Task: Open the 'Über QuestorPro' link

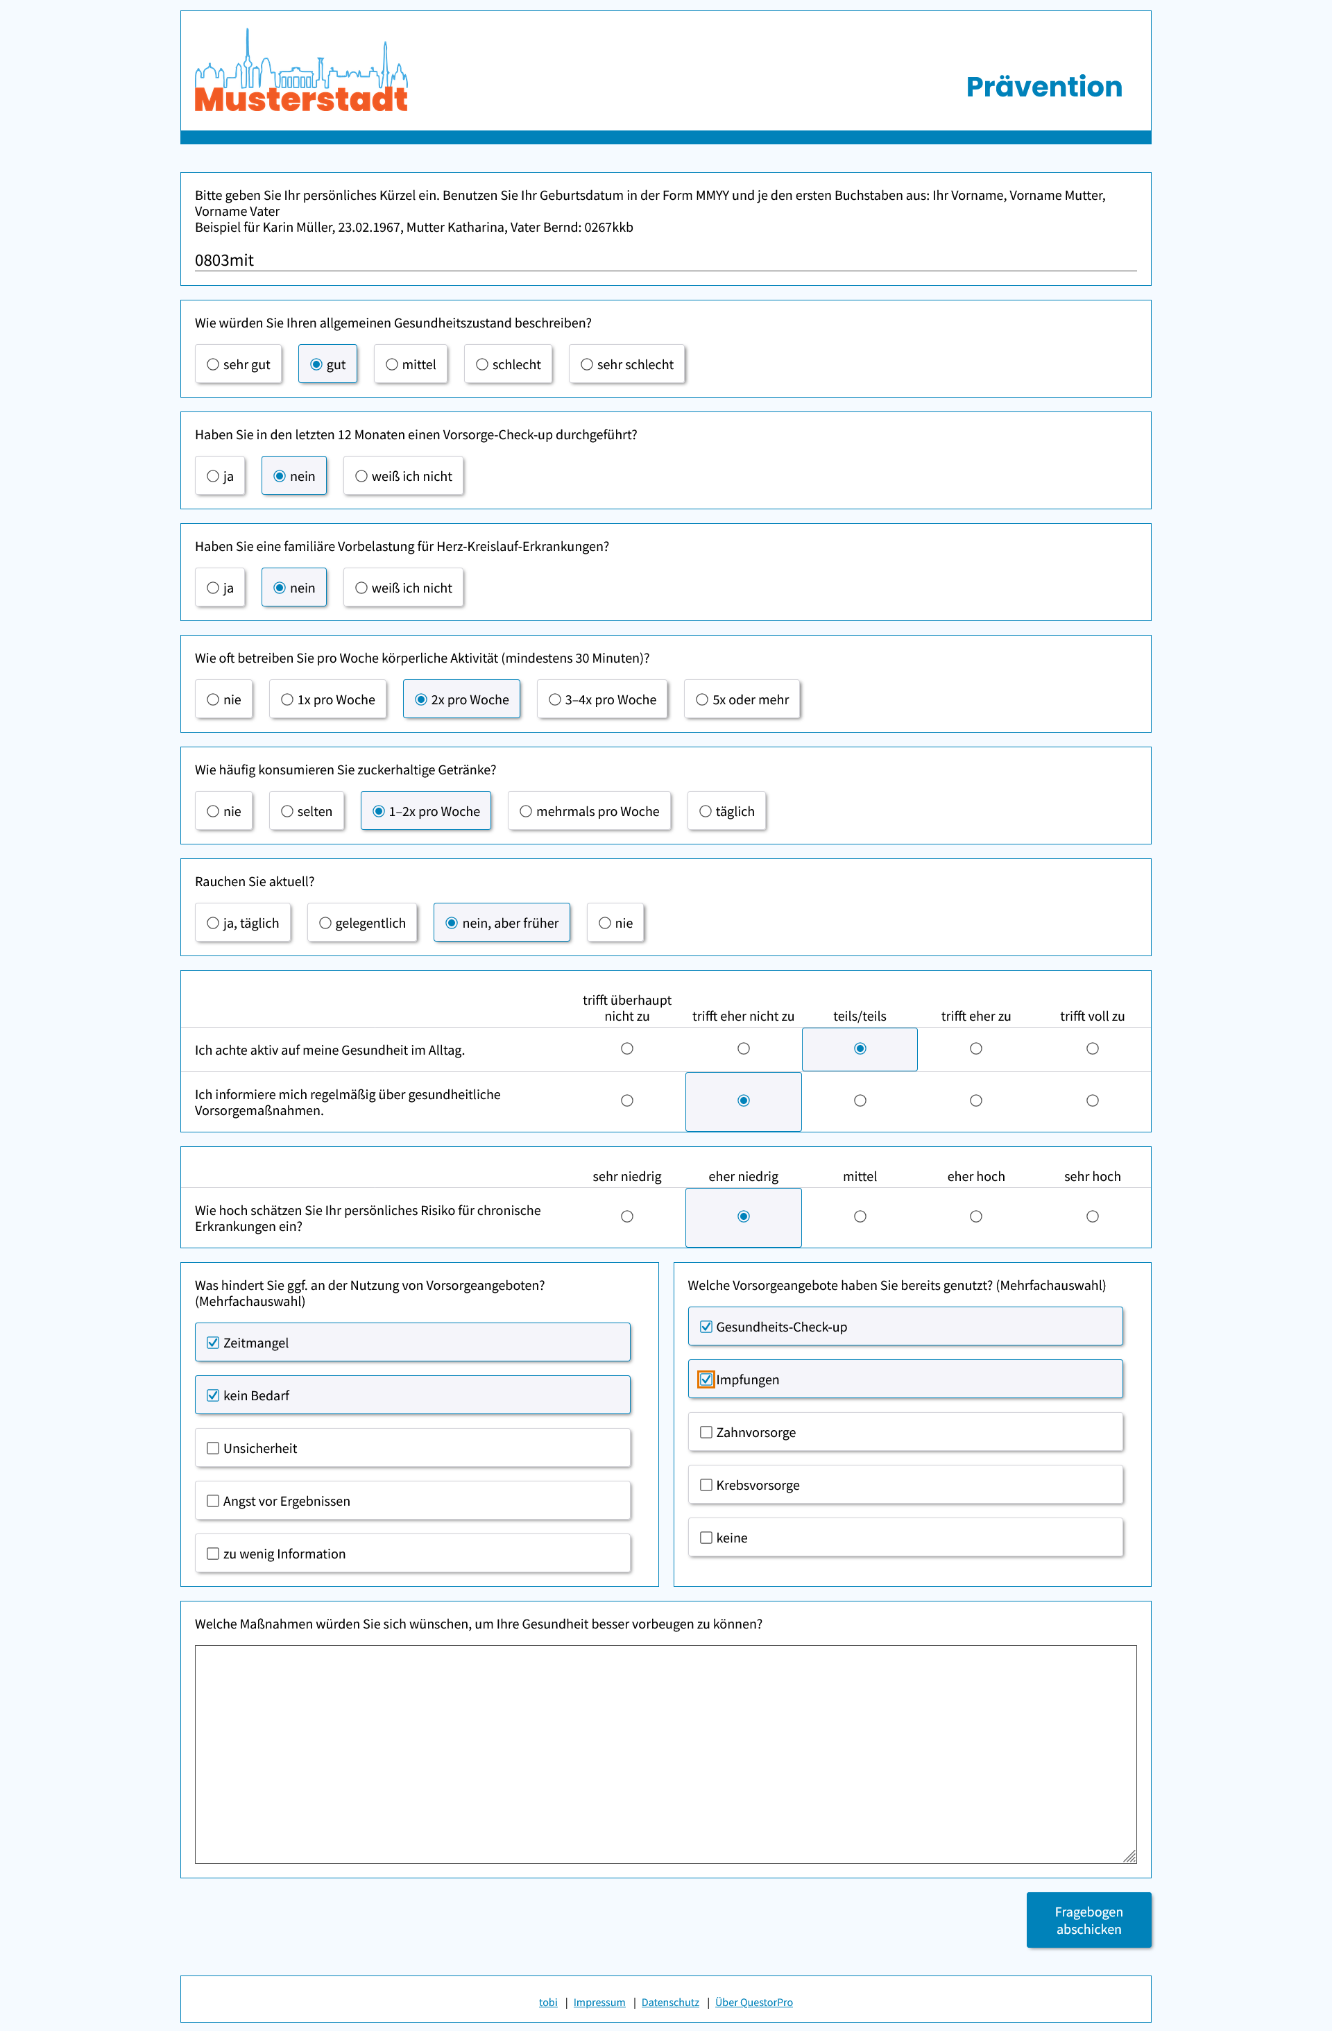Action: 753,2003
